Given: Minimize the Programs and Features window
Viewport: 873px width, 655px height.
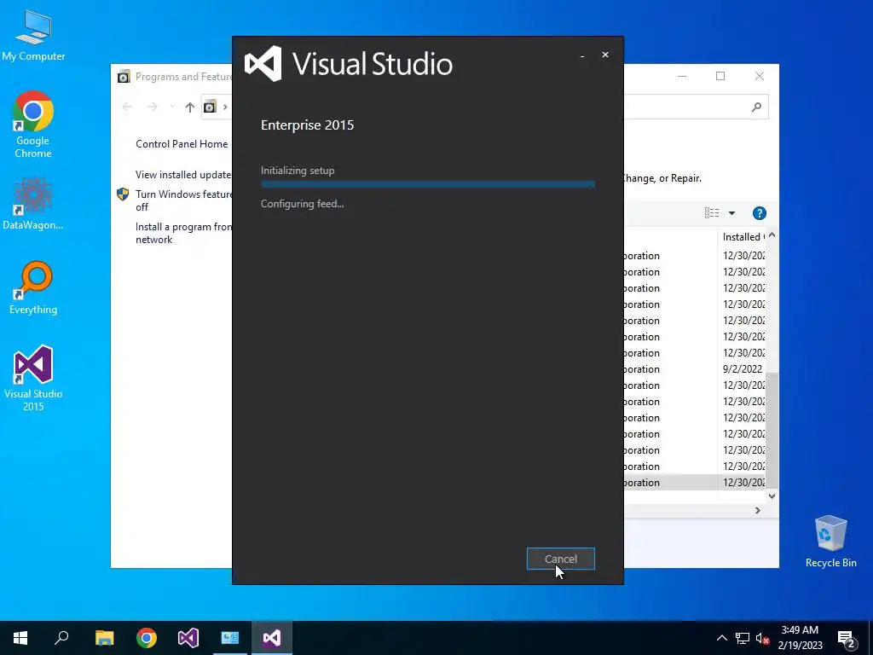Looking at the screenshot, I should tap(682, 76).
